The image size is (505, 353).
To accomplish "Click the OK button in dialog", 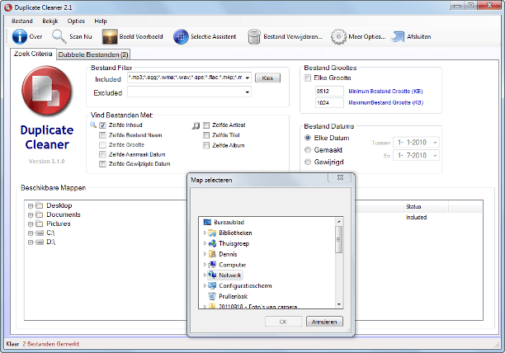I will click(283, 322).
